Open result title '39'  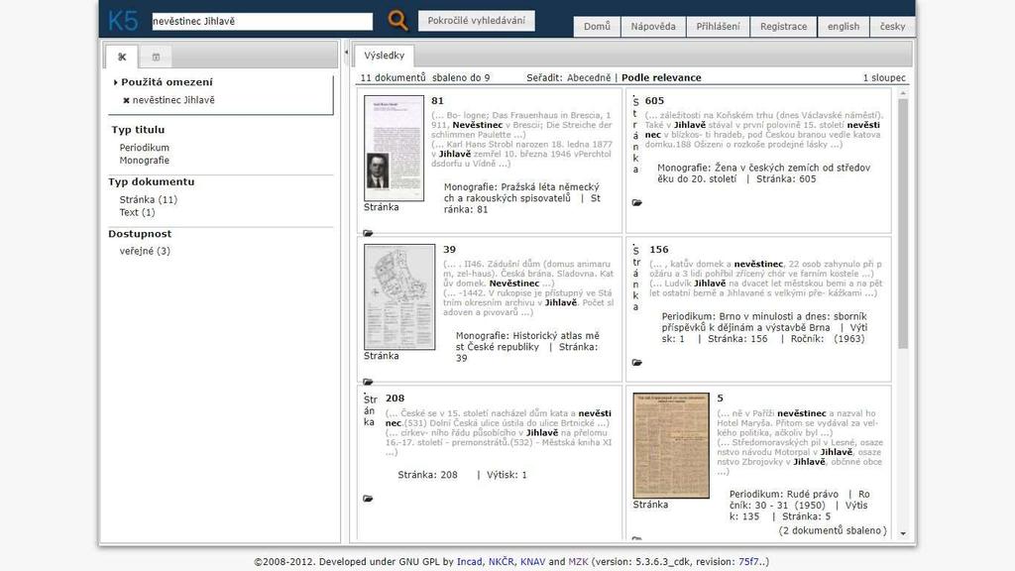pos(450,250)
